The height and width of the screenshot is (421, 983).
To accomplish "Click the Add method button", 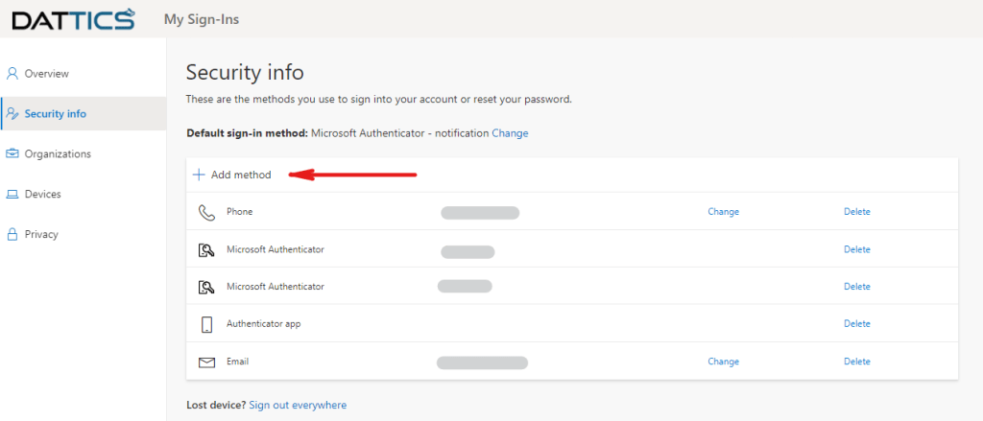I will coord(240,175).
